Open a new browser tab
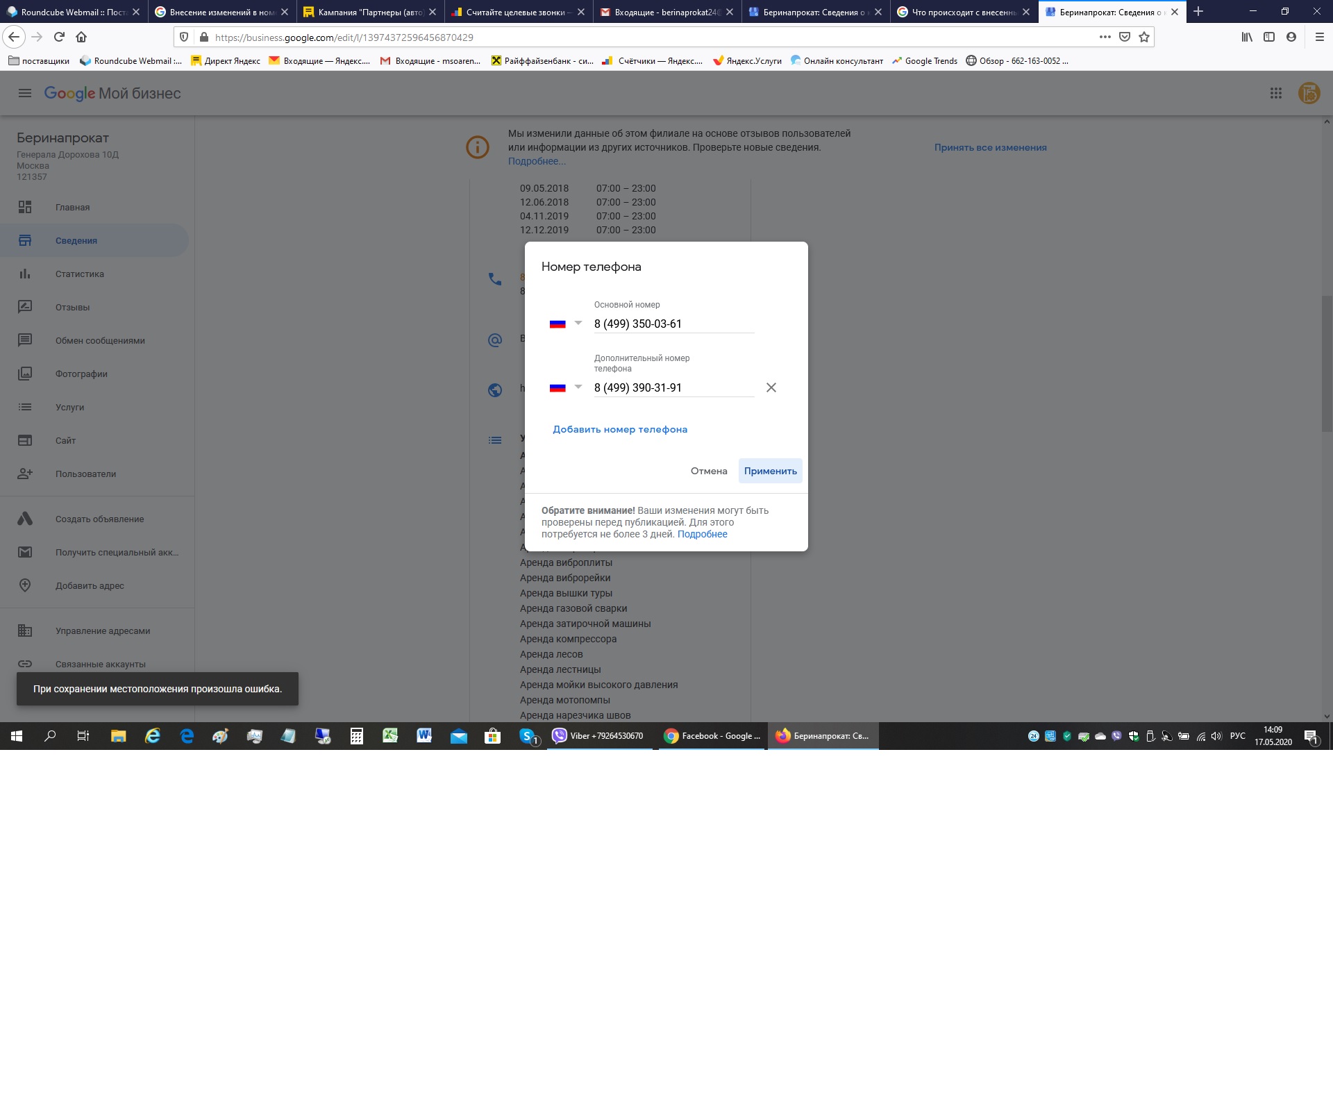Screen dimensions: 1333x1111 [1198, 11]
